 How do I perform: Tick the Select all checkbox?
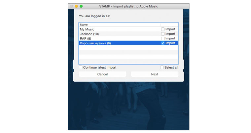[162, 67]
